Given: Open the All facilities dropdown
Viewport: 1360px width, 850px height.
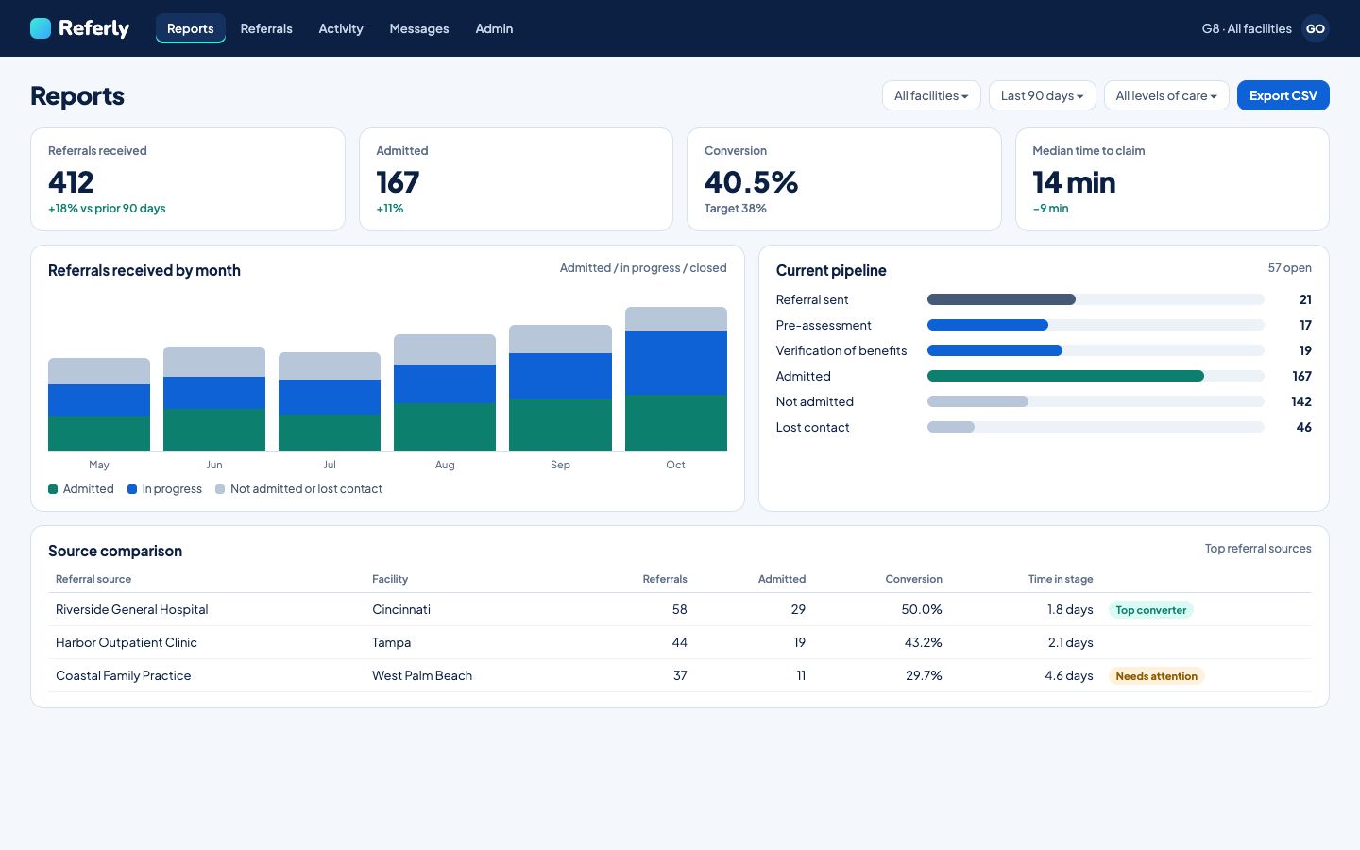Looking at the screenshot, I should pos(931,95).
